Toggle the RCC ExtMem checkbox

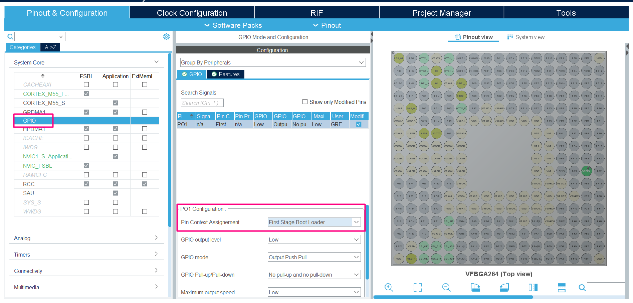pyautogui.click(x=145, y=184)
